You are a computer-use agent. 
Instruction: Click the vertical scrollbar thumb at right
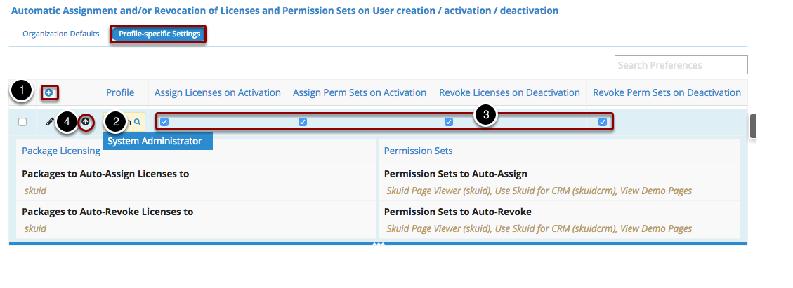click(x=752, y=126)
